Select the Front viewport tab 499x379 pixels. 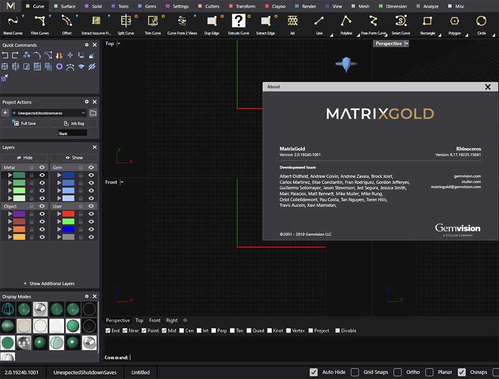pos(154,320)
